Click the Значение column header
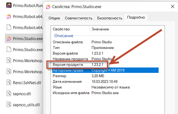The width and height of the screenshot is (178, 114). click(100, 29)
